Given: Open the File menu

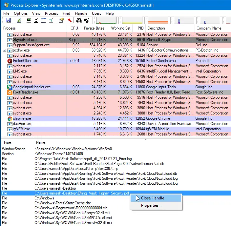Looking at the screenshot, I should pyautogui.click(x=6, y=13).
